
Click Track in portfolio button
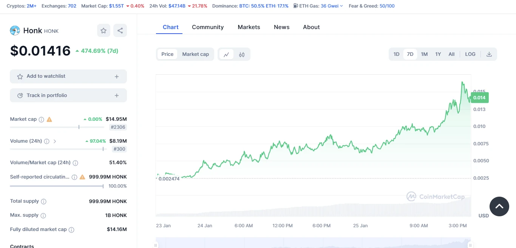68,96
